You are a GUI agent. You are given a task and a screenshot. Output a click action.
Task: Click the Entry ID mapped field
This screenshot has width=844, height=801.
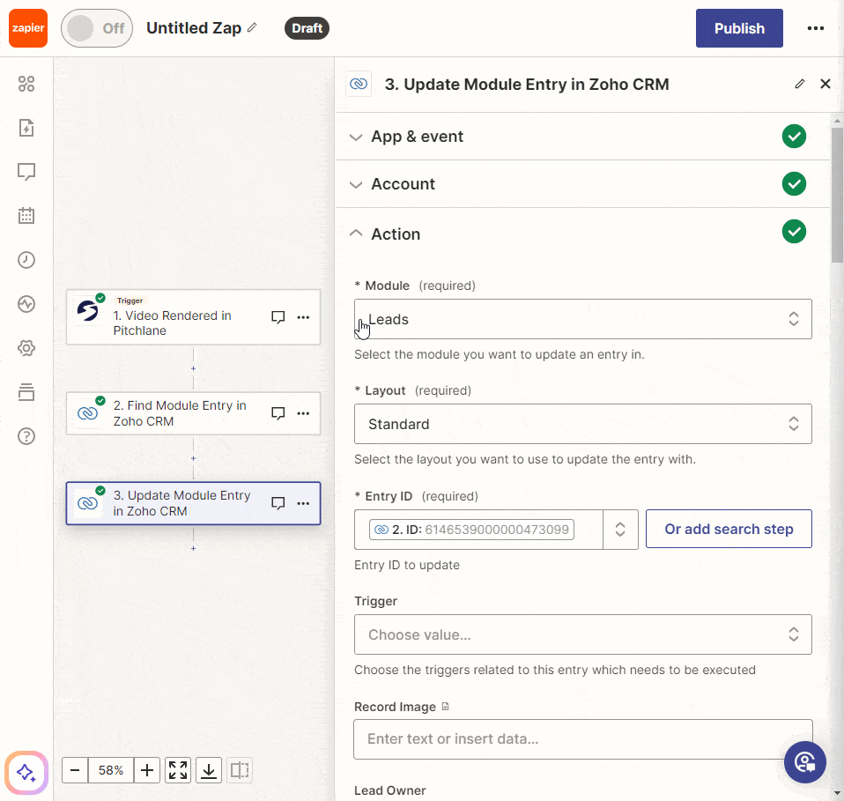click(478, 530)
